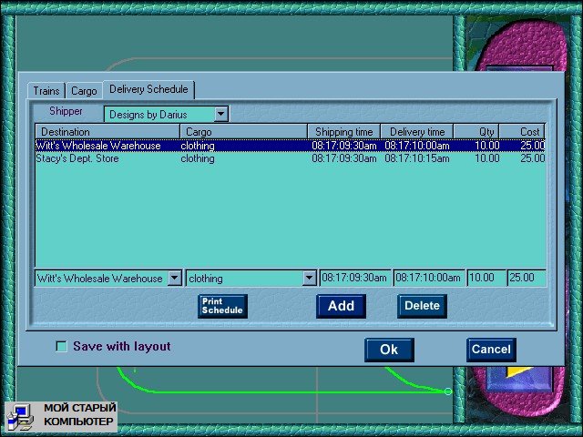Expand the Shipper dropdown for Designs by Darius

click(220, 114)
